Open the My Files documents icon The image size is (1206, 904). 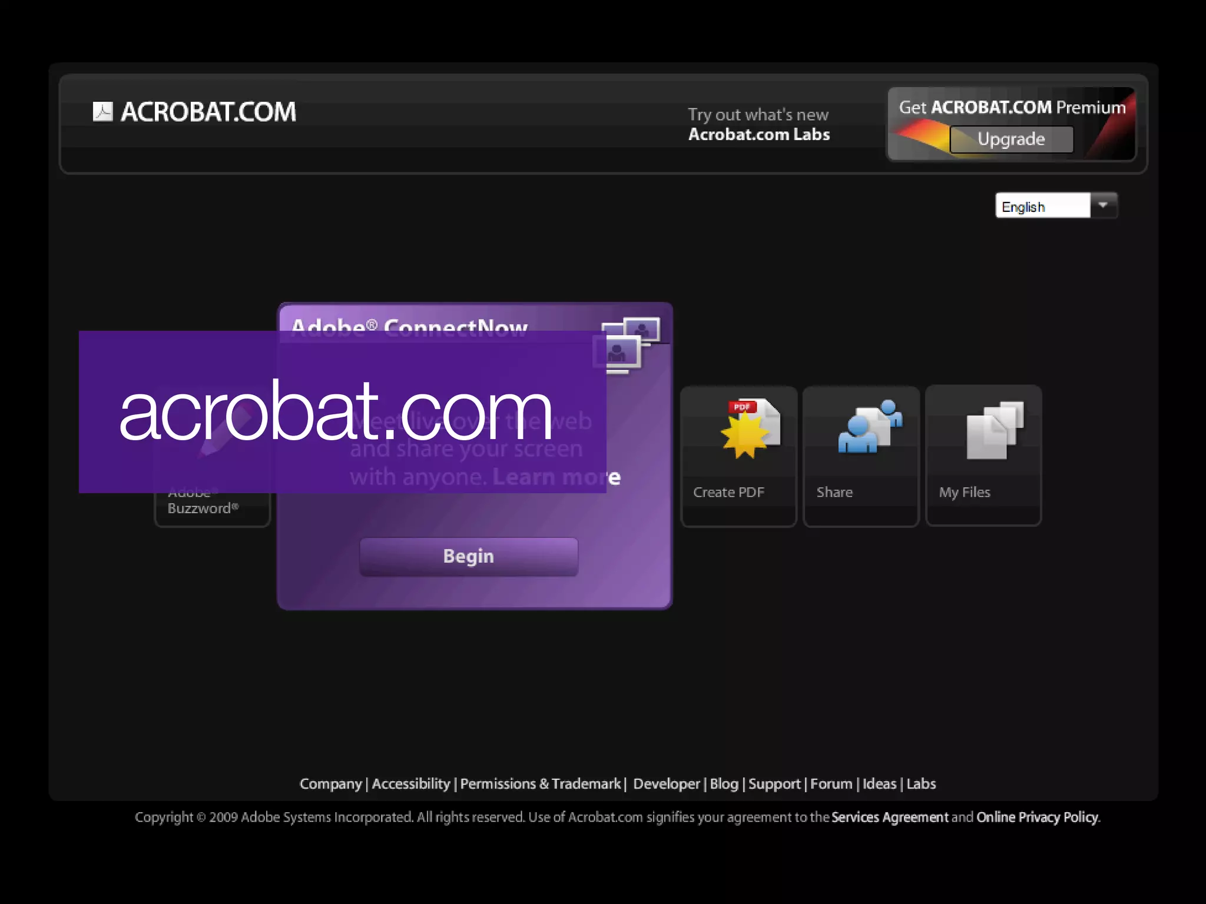[995, 430]
